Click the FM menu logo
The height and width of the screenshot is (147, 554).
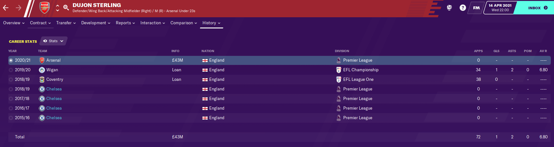(x=477, y=8)
